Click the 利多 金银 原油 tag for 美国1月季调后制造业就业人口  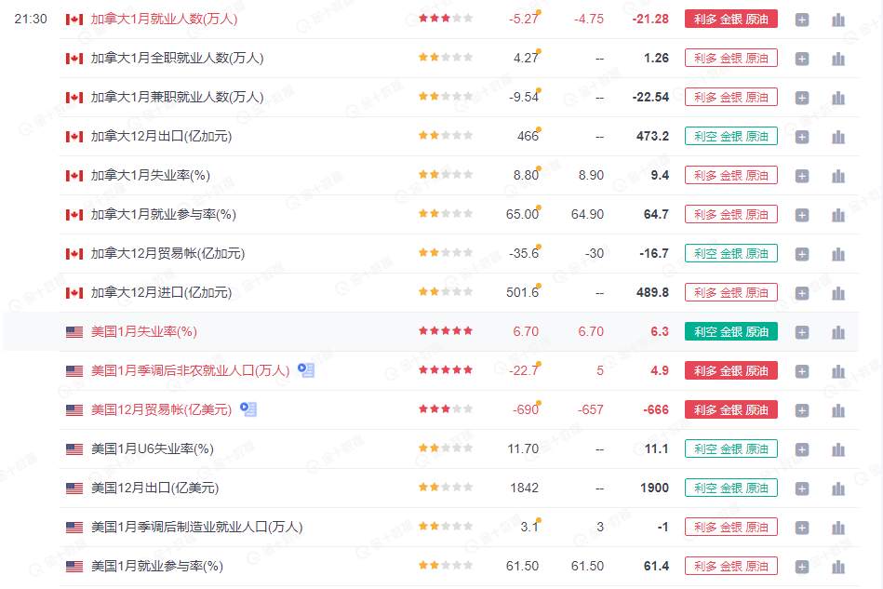coord(731,527)
